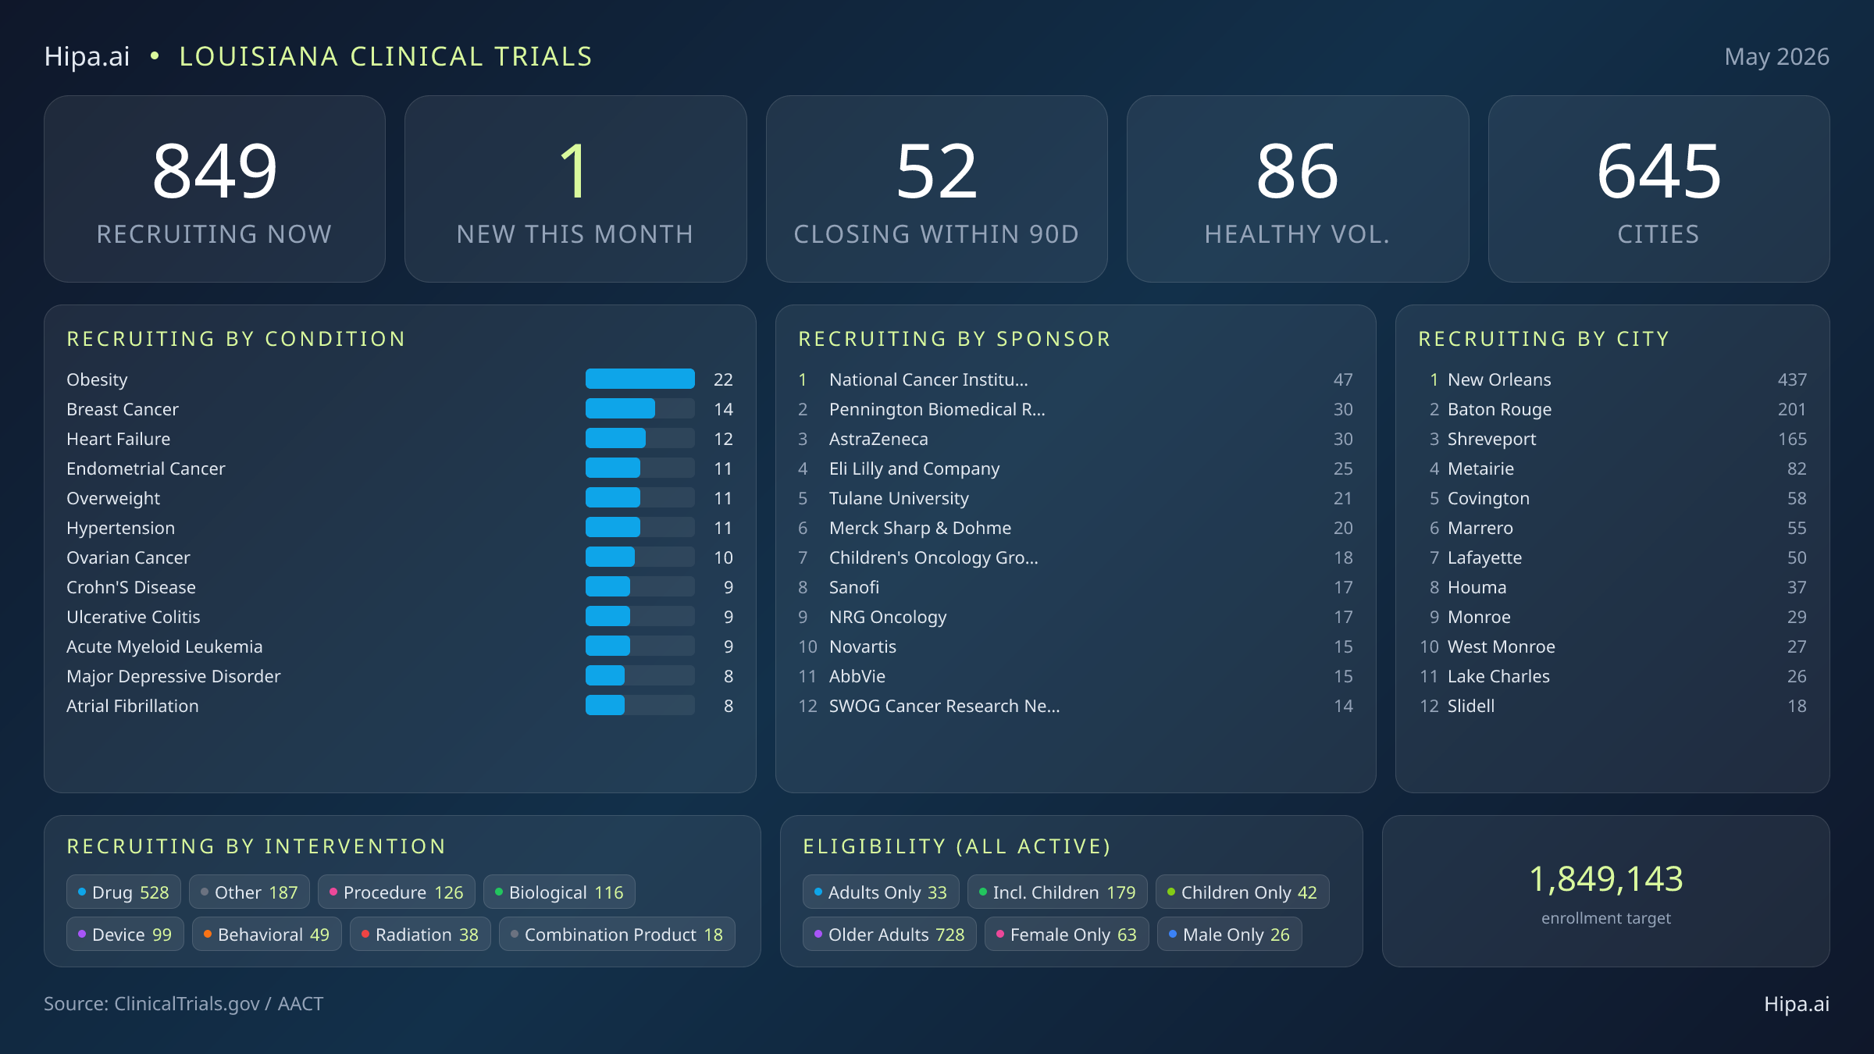Click the Hipa.ai header logo text
Image resolution: width=1874 pixels, height=1054 pixels.
pyautogui.click(x=87, y=57)
